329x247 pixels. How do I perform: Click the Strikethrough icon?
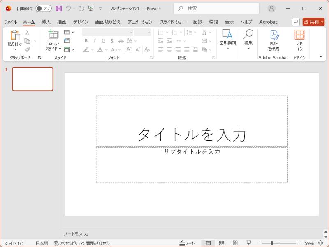120,41
